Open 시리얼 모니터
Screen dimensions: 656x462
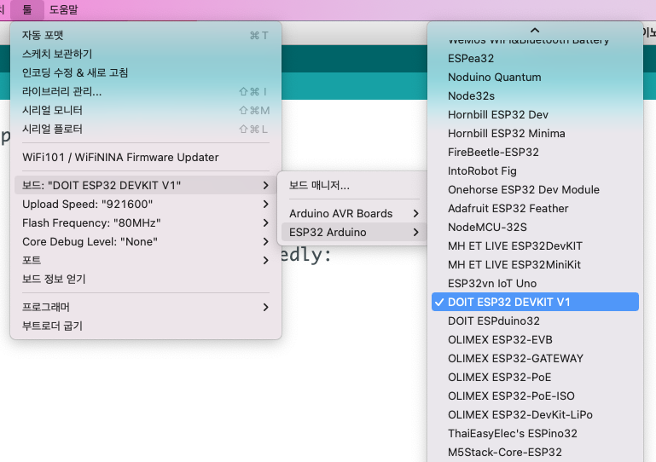(146, 110)
